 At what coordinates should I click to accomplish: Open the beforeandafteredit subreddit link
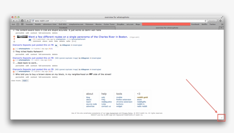tap(78, 39)
